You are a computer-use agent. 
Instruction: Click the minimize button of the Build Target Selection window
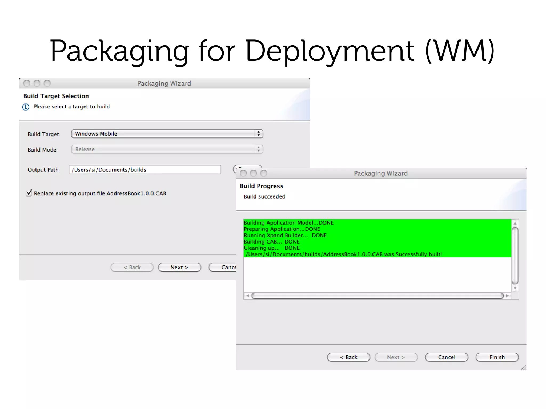pyautogui.click(x=37, y=83)
